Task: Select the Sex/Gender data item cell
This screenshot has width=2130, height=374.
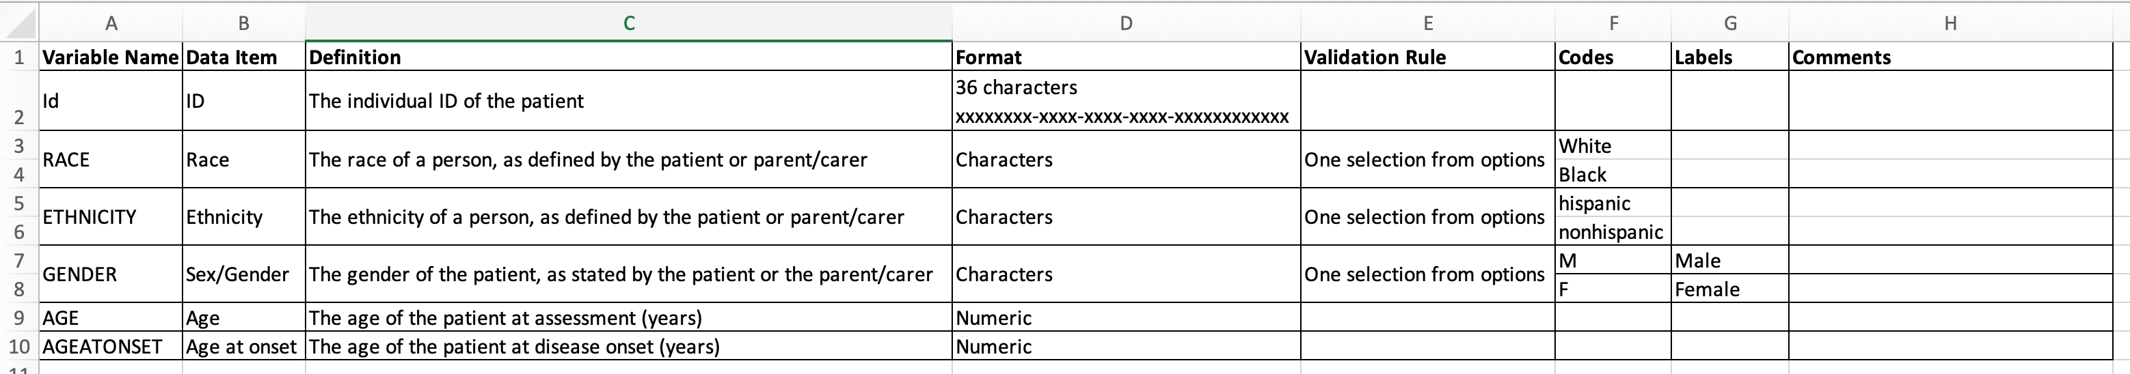Action: coord(243,274)
